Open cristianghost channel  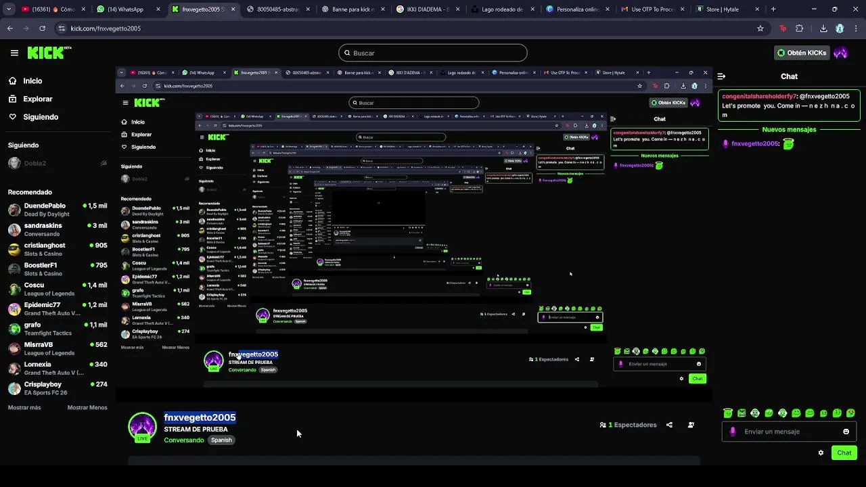coord(57,250)
